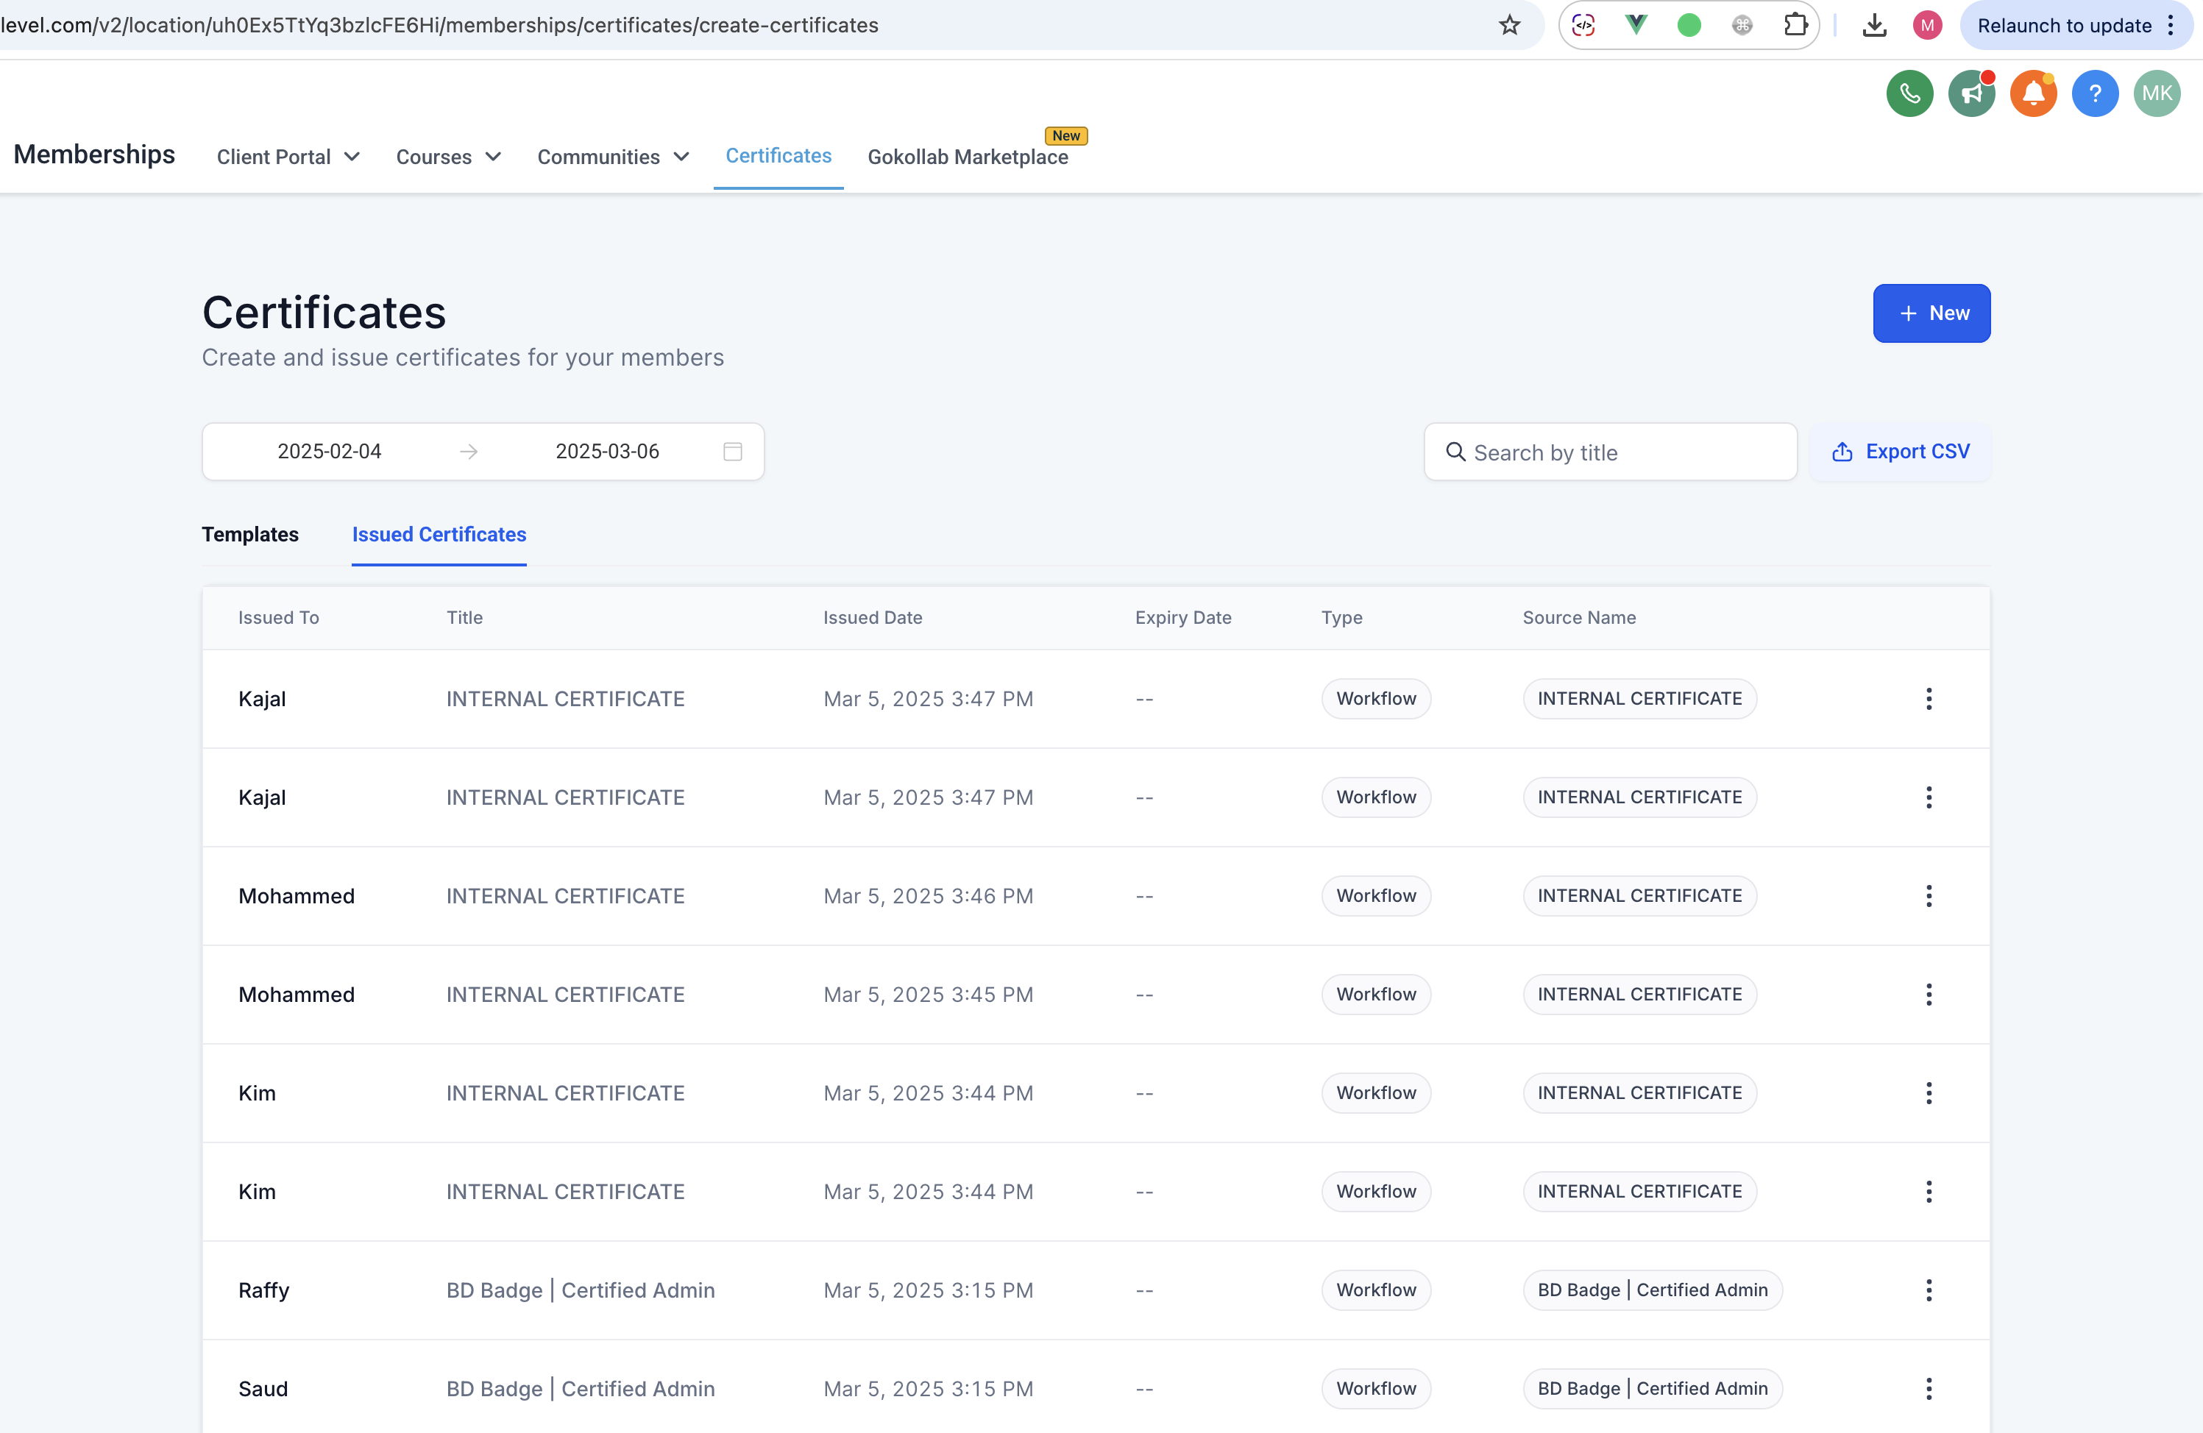Bookmark page with the star icon
The image size is (2203, 1433).
tap(1509, 25)
